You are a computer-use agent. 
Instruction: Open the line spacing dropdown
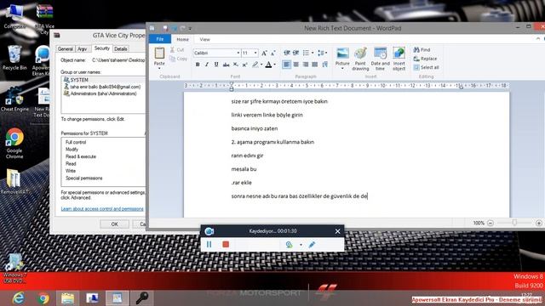322,53
